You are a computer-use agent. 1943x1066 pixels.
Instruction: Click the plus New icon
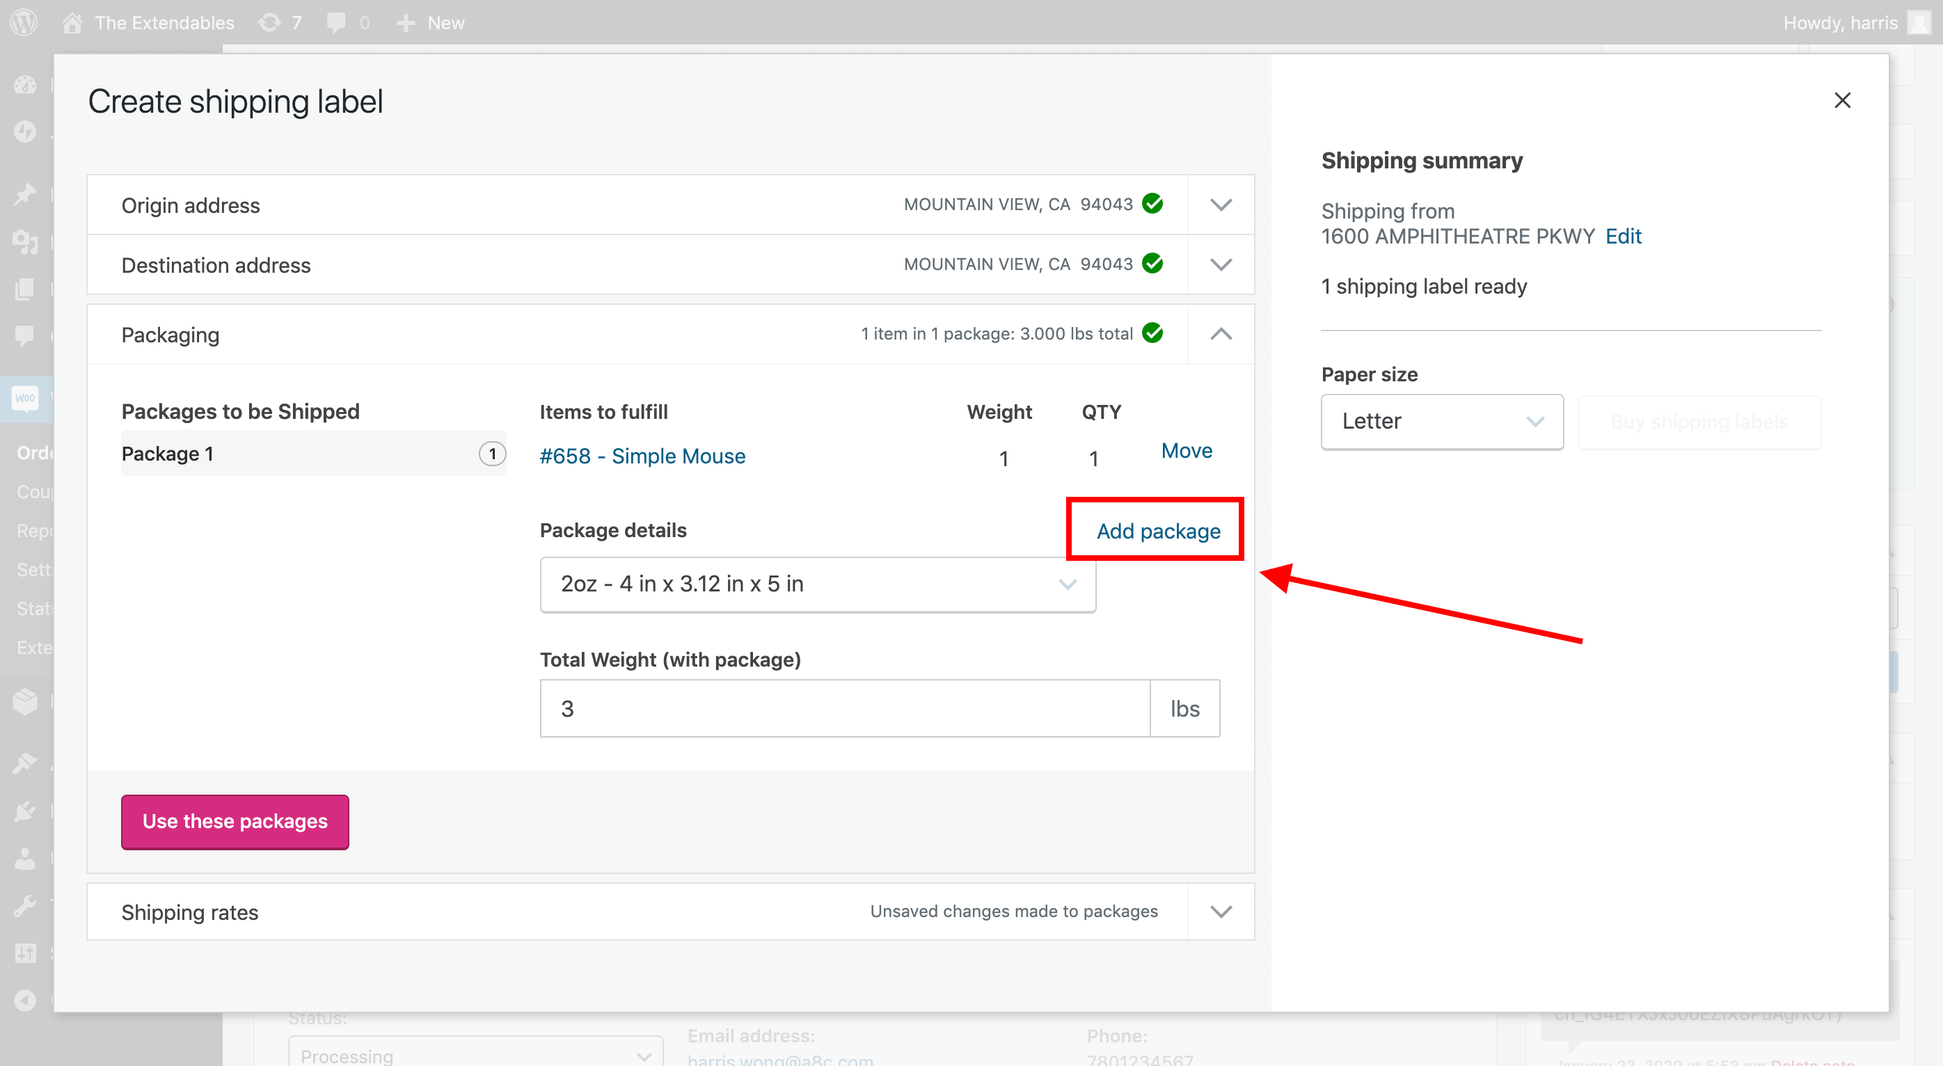point(406,23)
